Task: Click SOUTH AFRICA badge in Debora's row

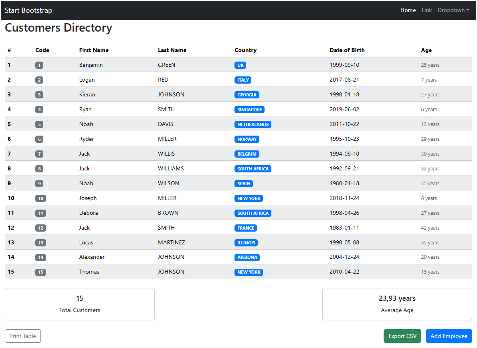Action: [x=253, y=213]
